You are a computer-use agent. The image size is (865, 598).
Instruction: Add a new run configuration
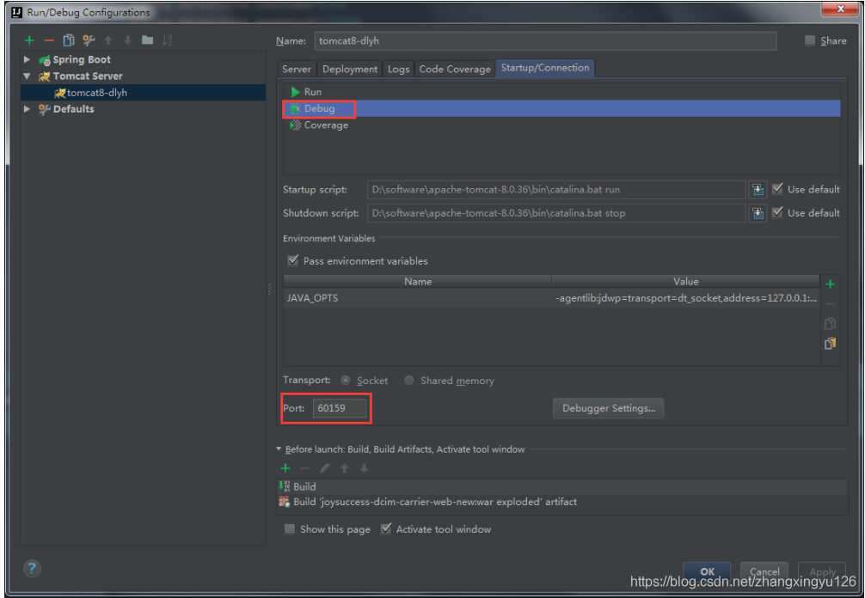pos(28,39)
